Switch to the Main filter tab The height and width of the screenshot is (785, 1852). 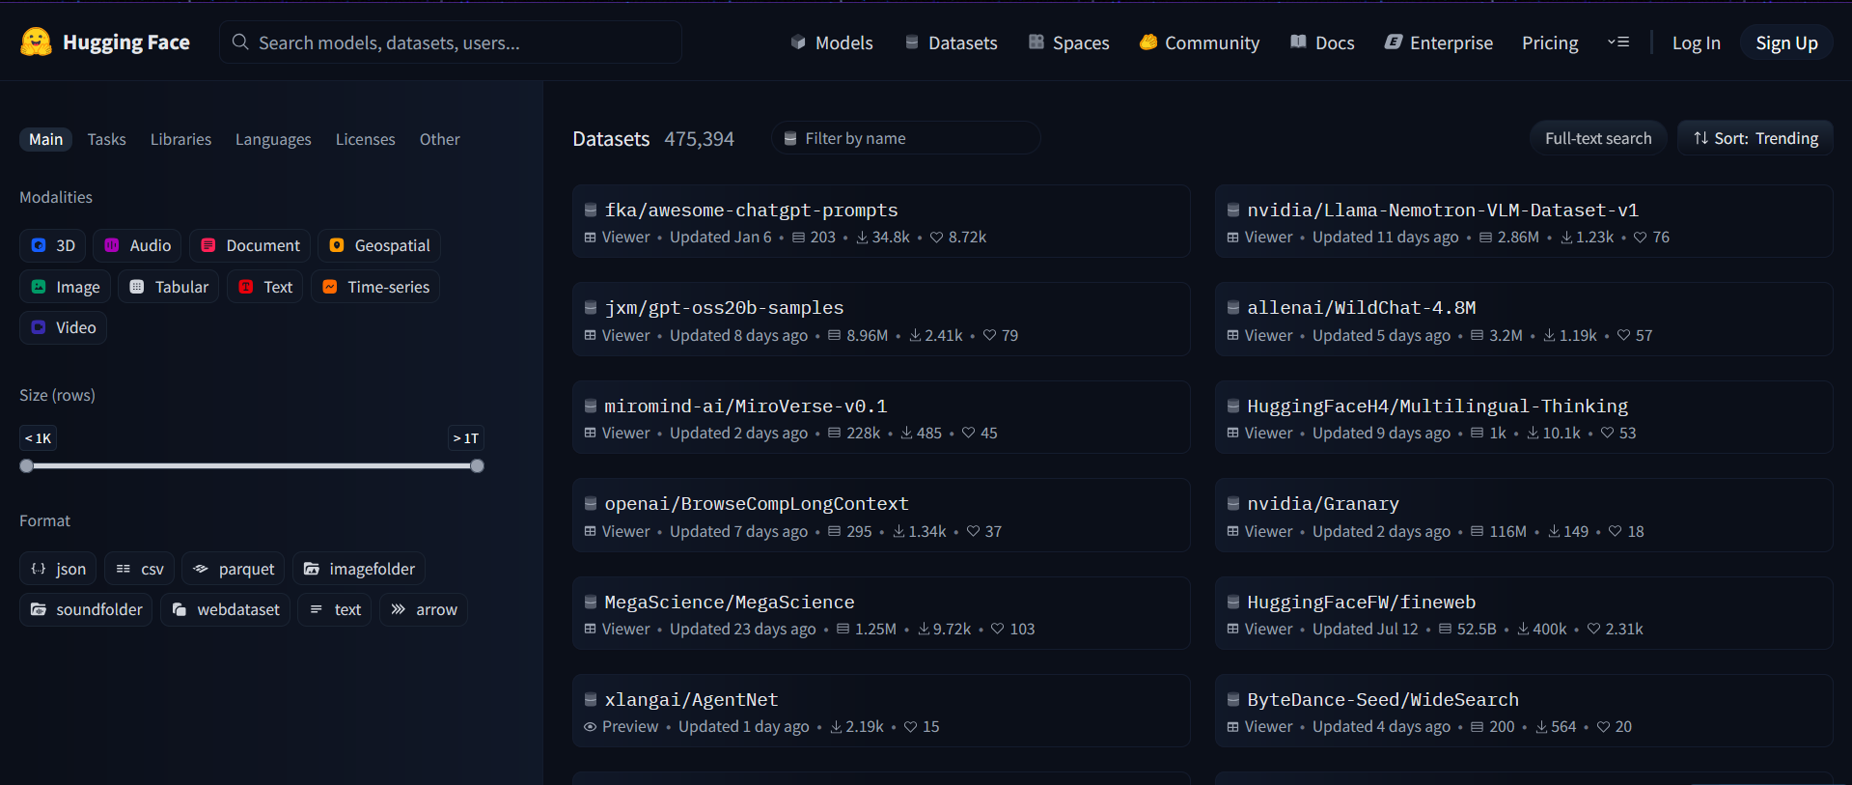click(45, 139)
